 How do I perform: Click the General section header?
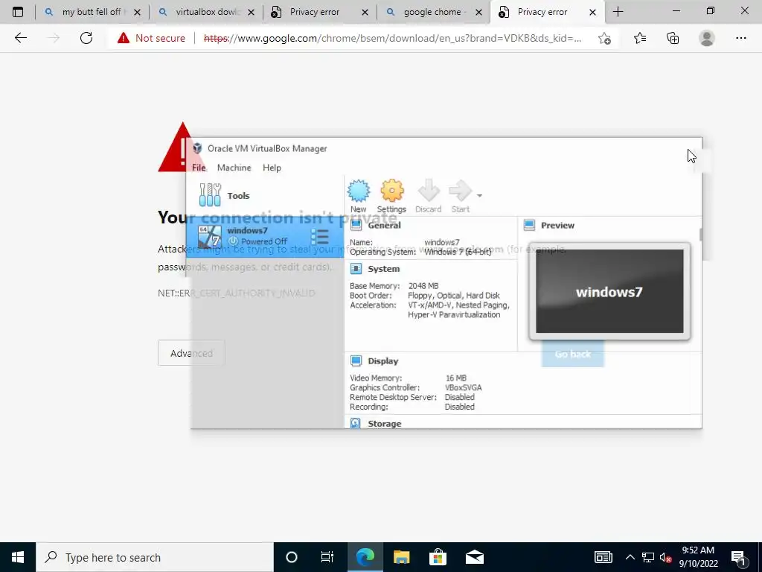384,225
